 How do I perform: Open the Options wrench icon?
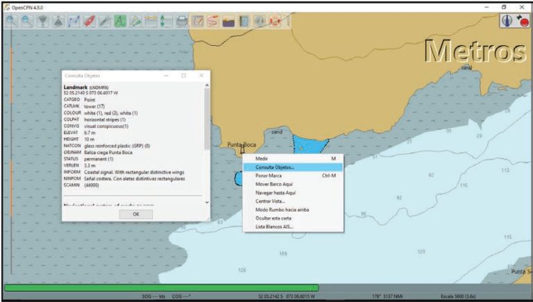(x=105, y=21)
